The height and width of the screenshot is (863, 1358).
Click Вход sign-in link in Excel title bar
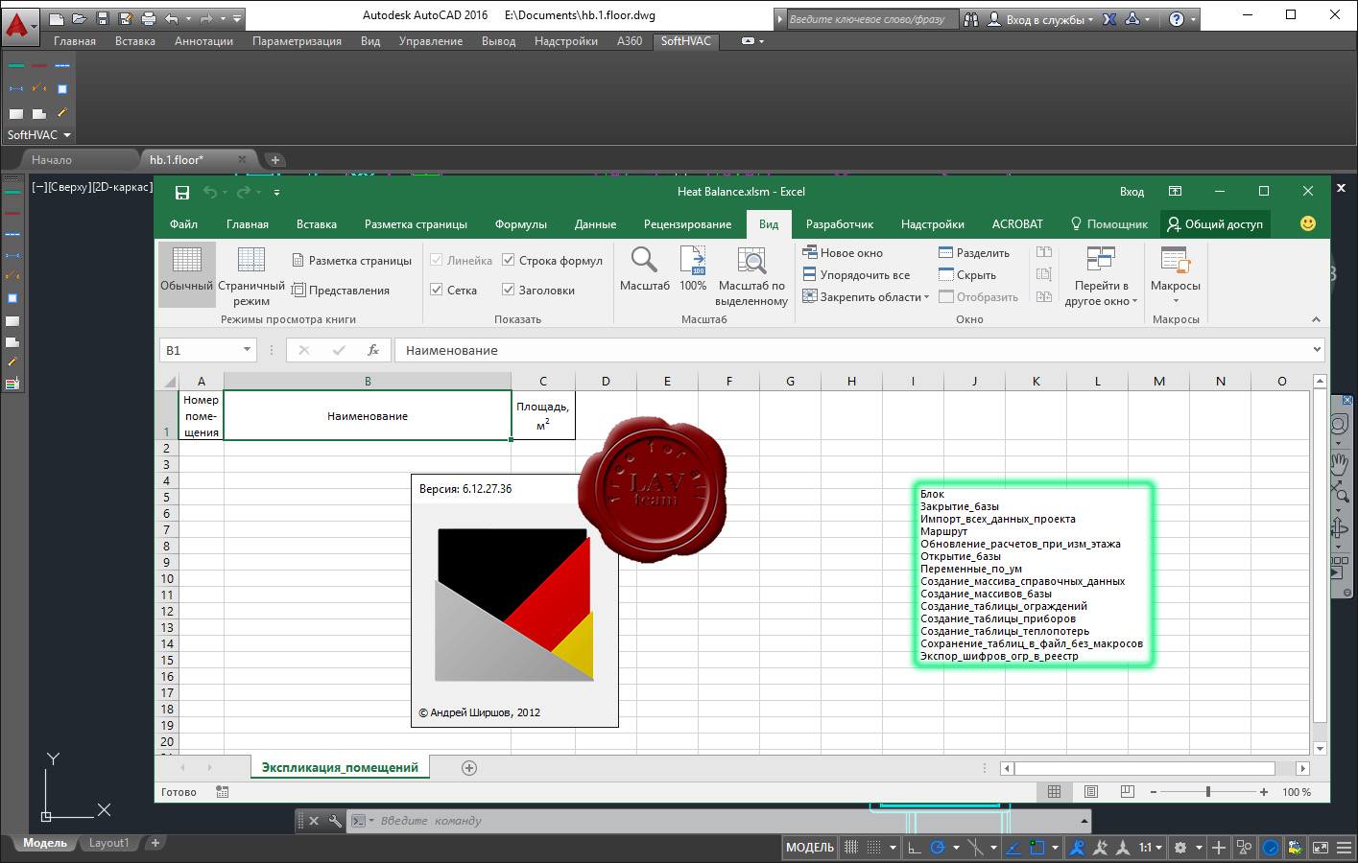tap(1132, 192)
